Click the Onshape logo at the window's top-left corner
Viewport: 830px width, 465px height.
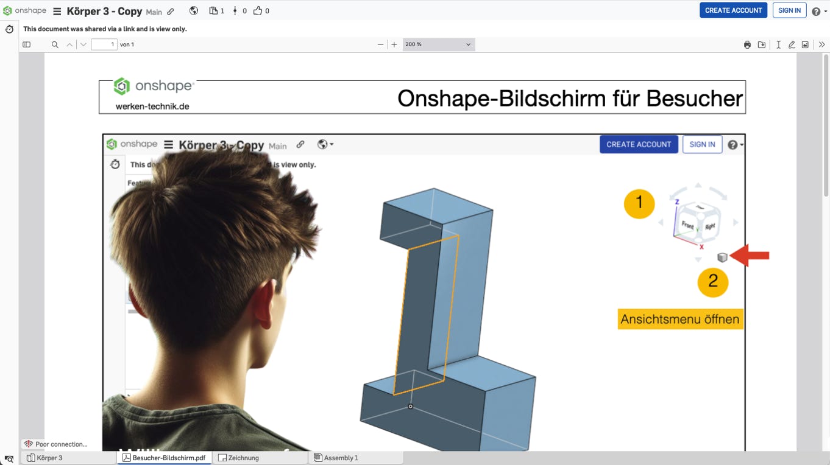[25, 10]
